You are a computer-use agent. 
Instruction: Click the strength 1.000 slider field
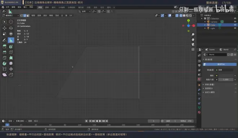[226, 79]
